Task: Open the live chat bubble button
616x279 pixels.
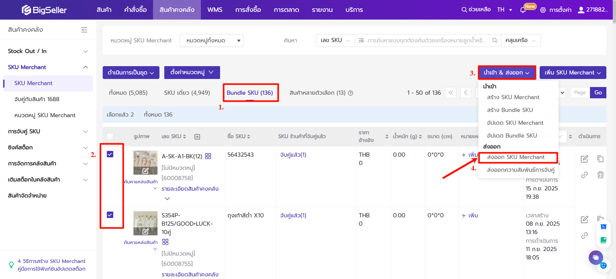Action: pyautogui.click(x=596, y=257)
